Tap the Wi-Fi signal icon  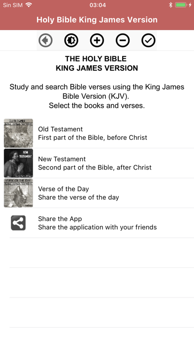tap(29, 5)
